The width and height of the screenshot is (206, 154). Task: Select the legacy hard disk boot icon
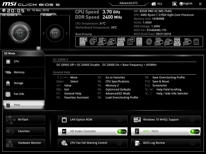click(x=139, y=42)
